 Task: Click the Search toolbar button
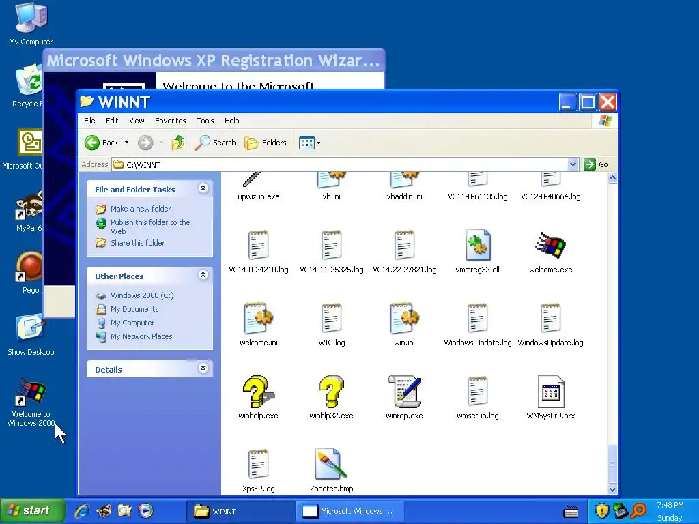[216, 143]
